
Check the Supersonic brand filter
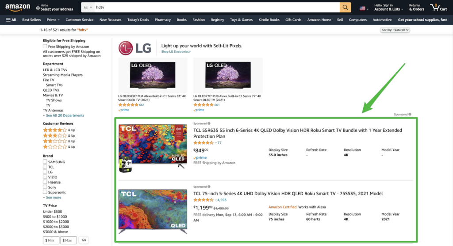point(45,192)
